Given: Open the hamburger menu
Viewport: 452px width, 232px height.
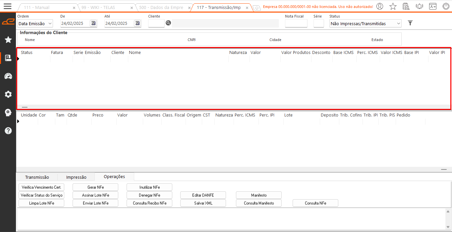Looking at the screenshot, I should click(7, 6).
